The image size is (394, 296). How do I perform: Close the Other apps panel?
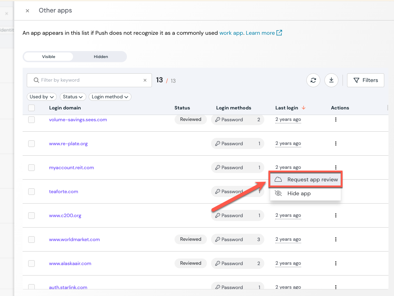pos(27,10)
